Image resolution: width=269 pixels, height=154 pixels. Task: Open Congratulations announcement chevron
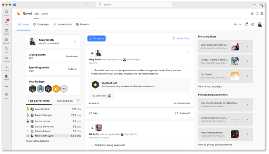(247, 119)
